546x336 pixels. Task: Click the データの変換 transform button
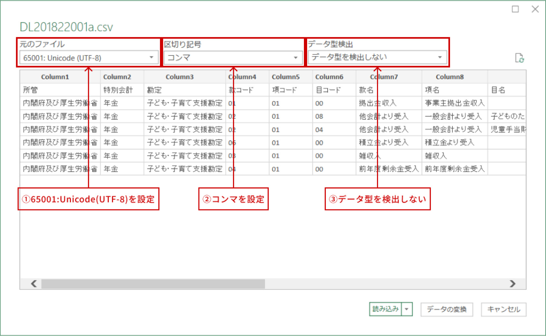[447, 309]
